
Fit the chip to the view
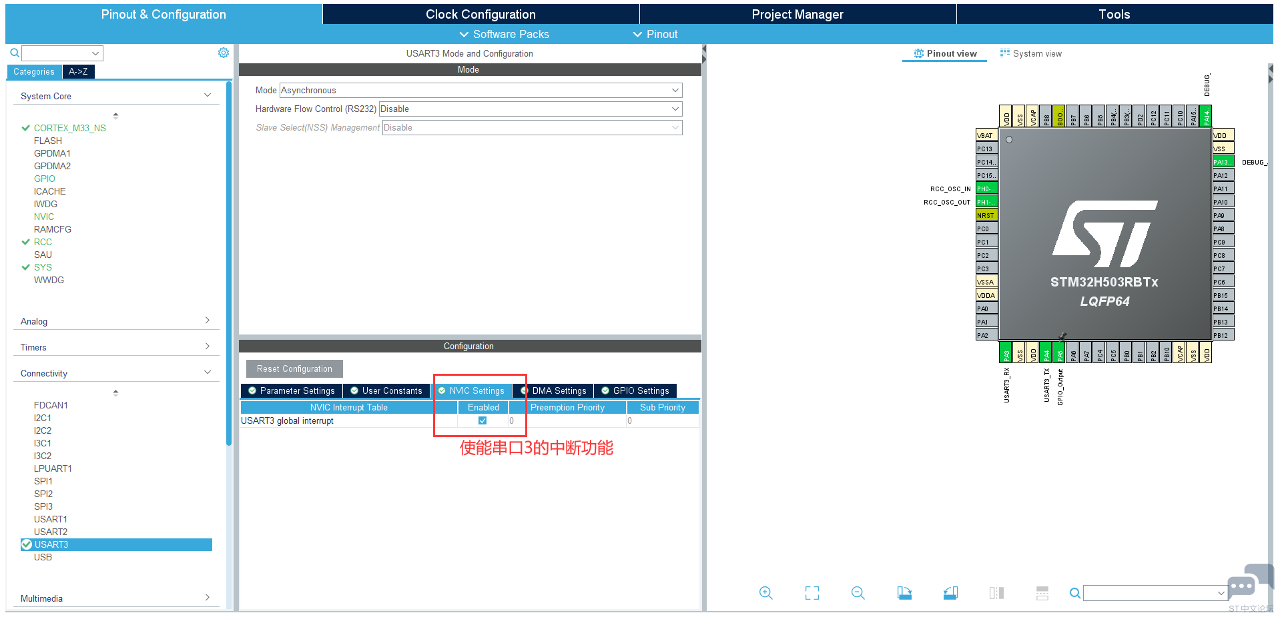coord(812,593)
